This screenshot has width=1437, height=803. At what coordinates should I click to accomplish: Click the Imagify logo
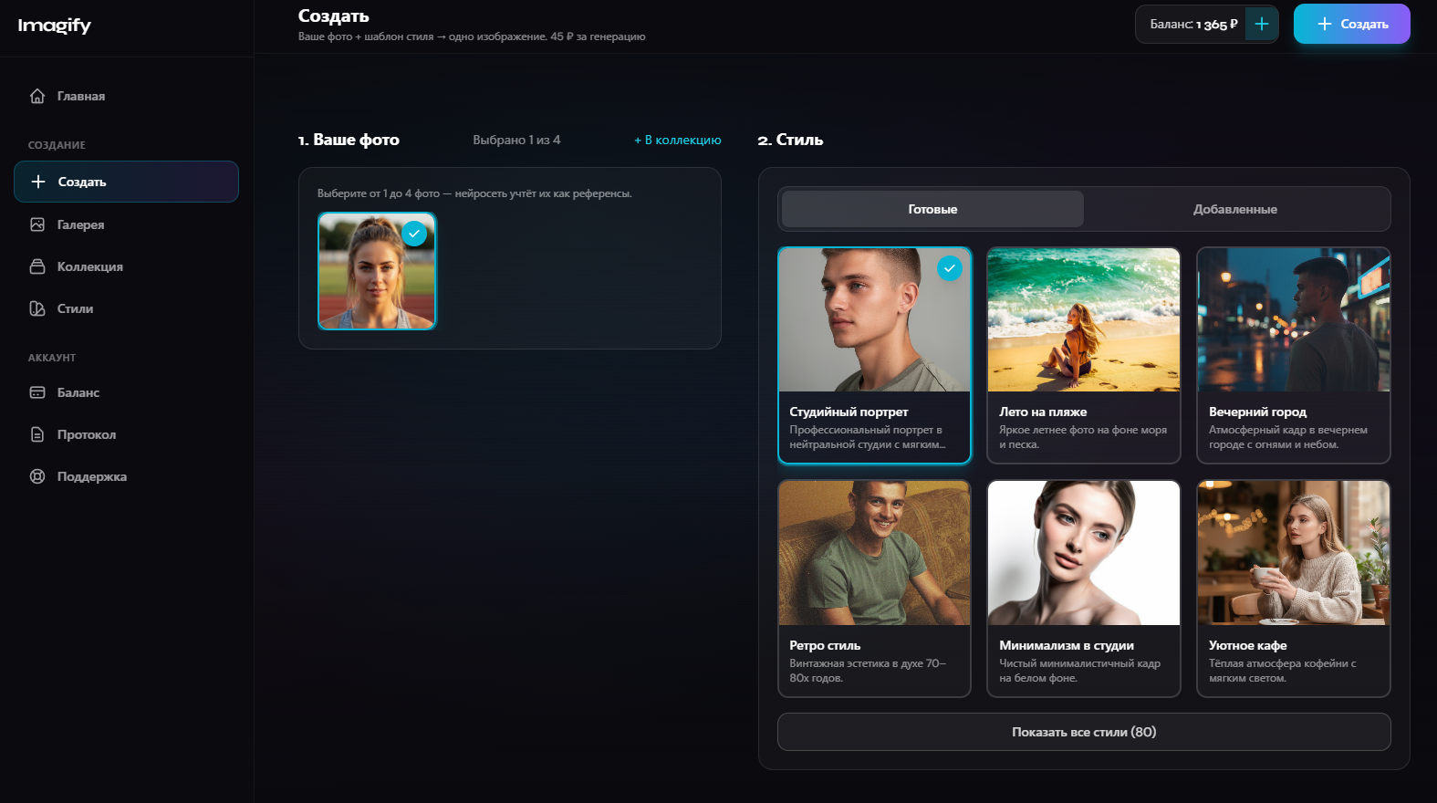tap(55, 26)
